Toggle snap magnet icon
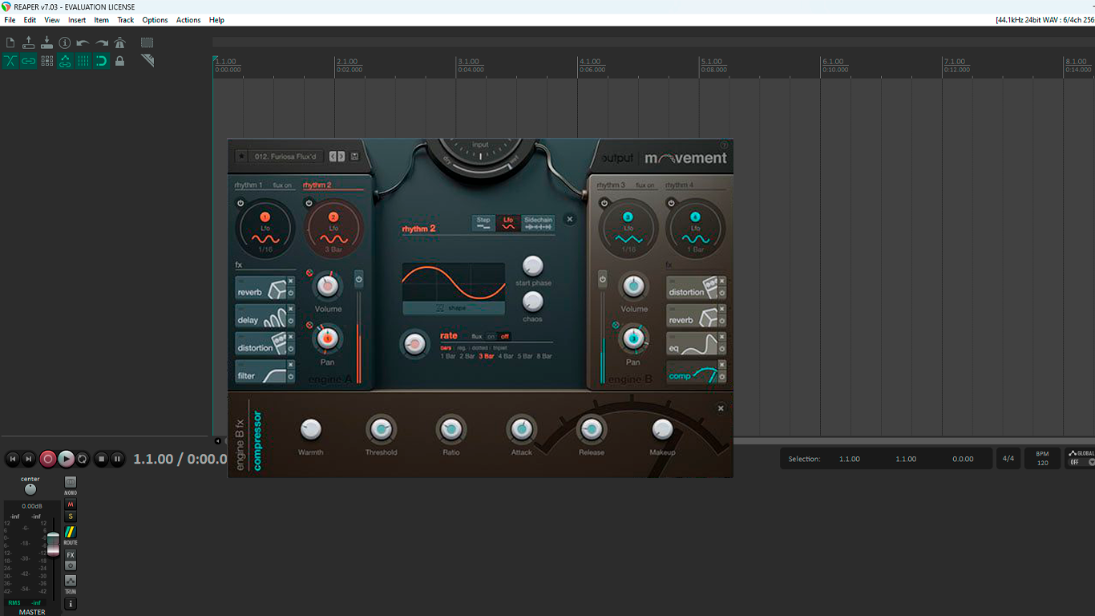Screen dimensions: 1095x616 click(x=102, y=61)
